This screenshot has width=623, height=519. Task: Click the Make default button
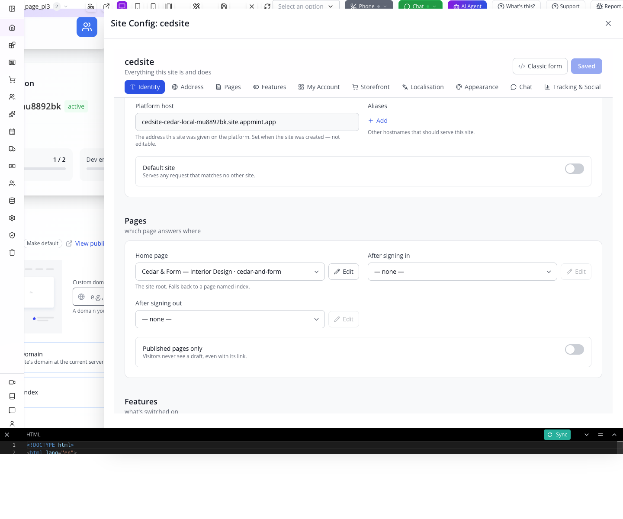pyautogui.click(x=42, y=243)
